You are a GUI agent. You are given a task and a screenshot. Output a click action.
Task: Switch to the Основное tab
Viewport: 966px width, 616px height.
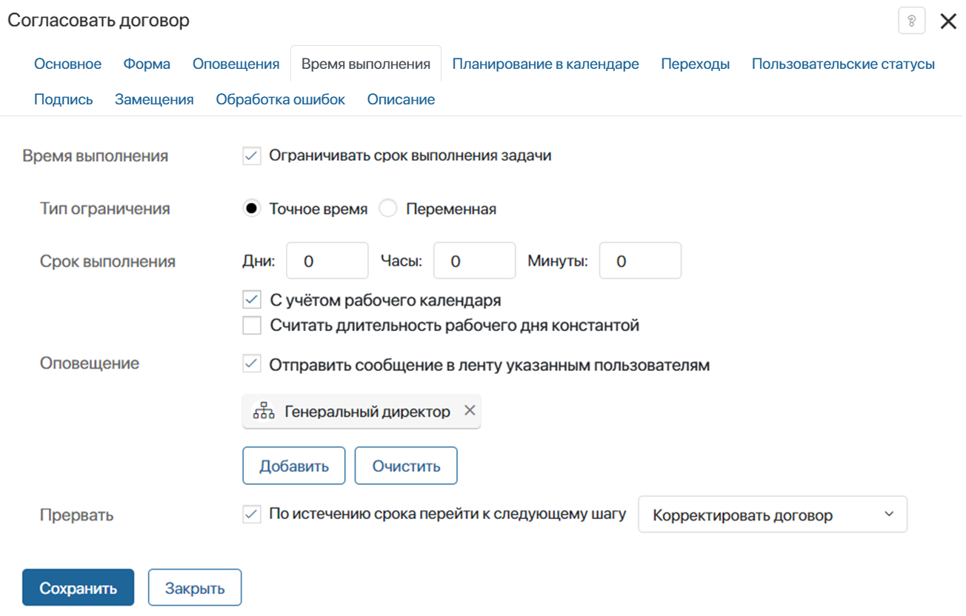(x=67, y=64)
